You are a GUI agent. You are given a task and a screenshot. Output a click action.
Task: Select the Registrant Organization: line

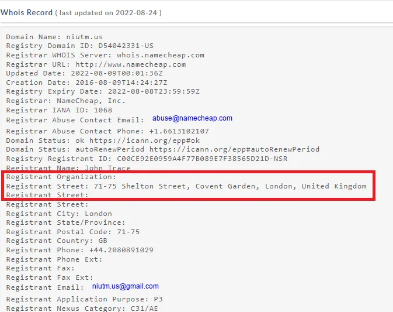61,177
